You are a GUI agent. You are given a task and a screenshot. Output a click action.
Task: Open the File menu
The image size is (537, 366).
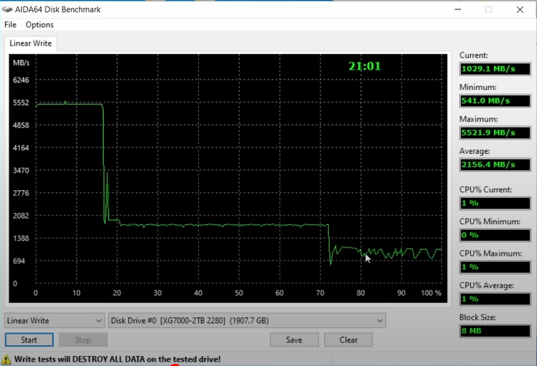coord(10,25)
